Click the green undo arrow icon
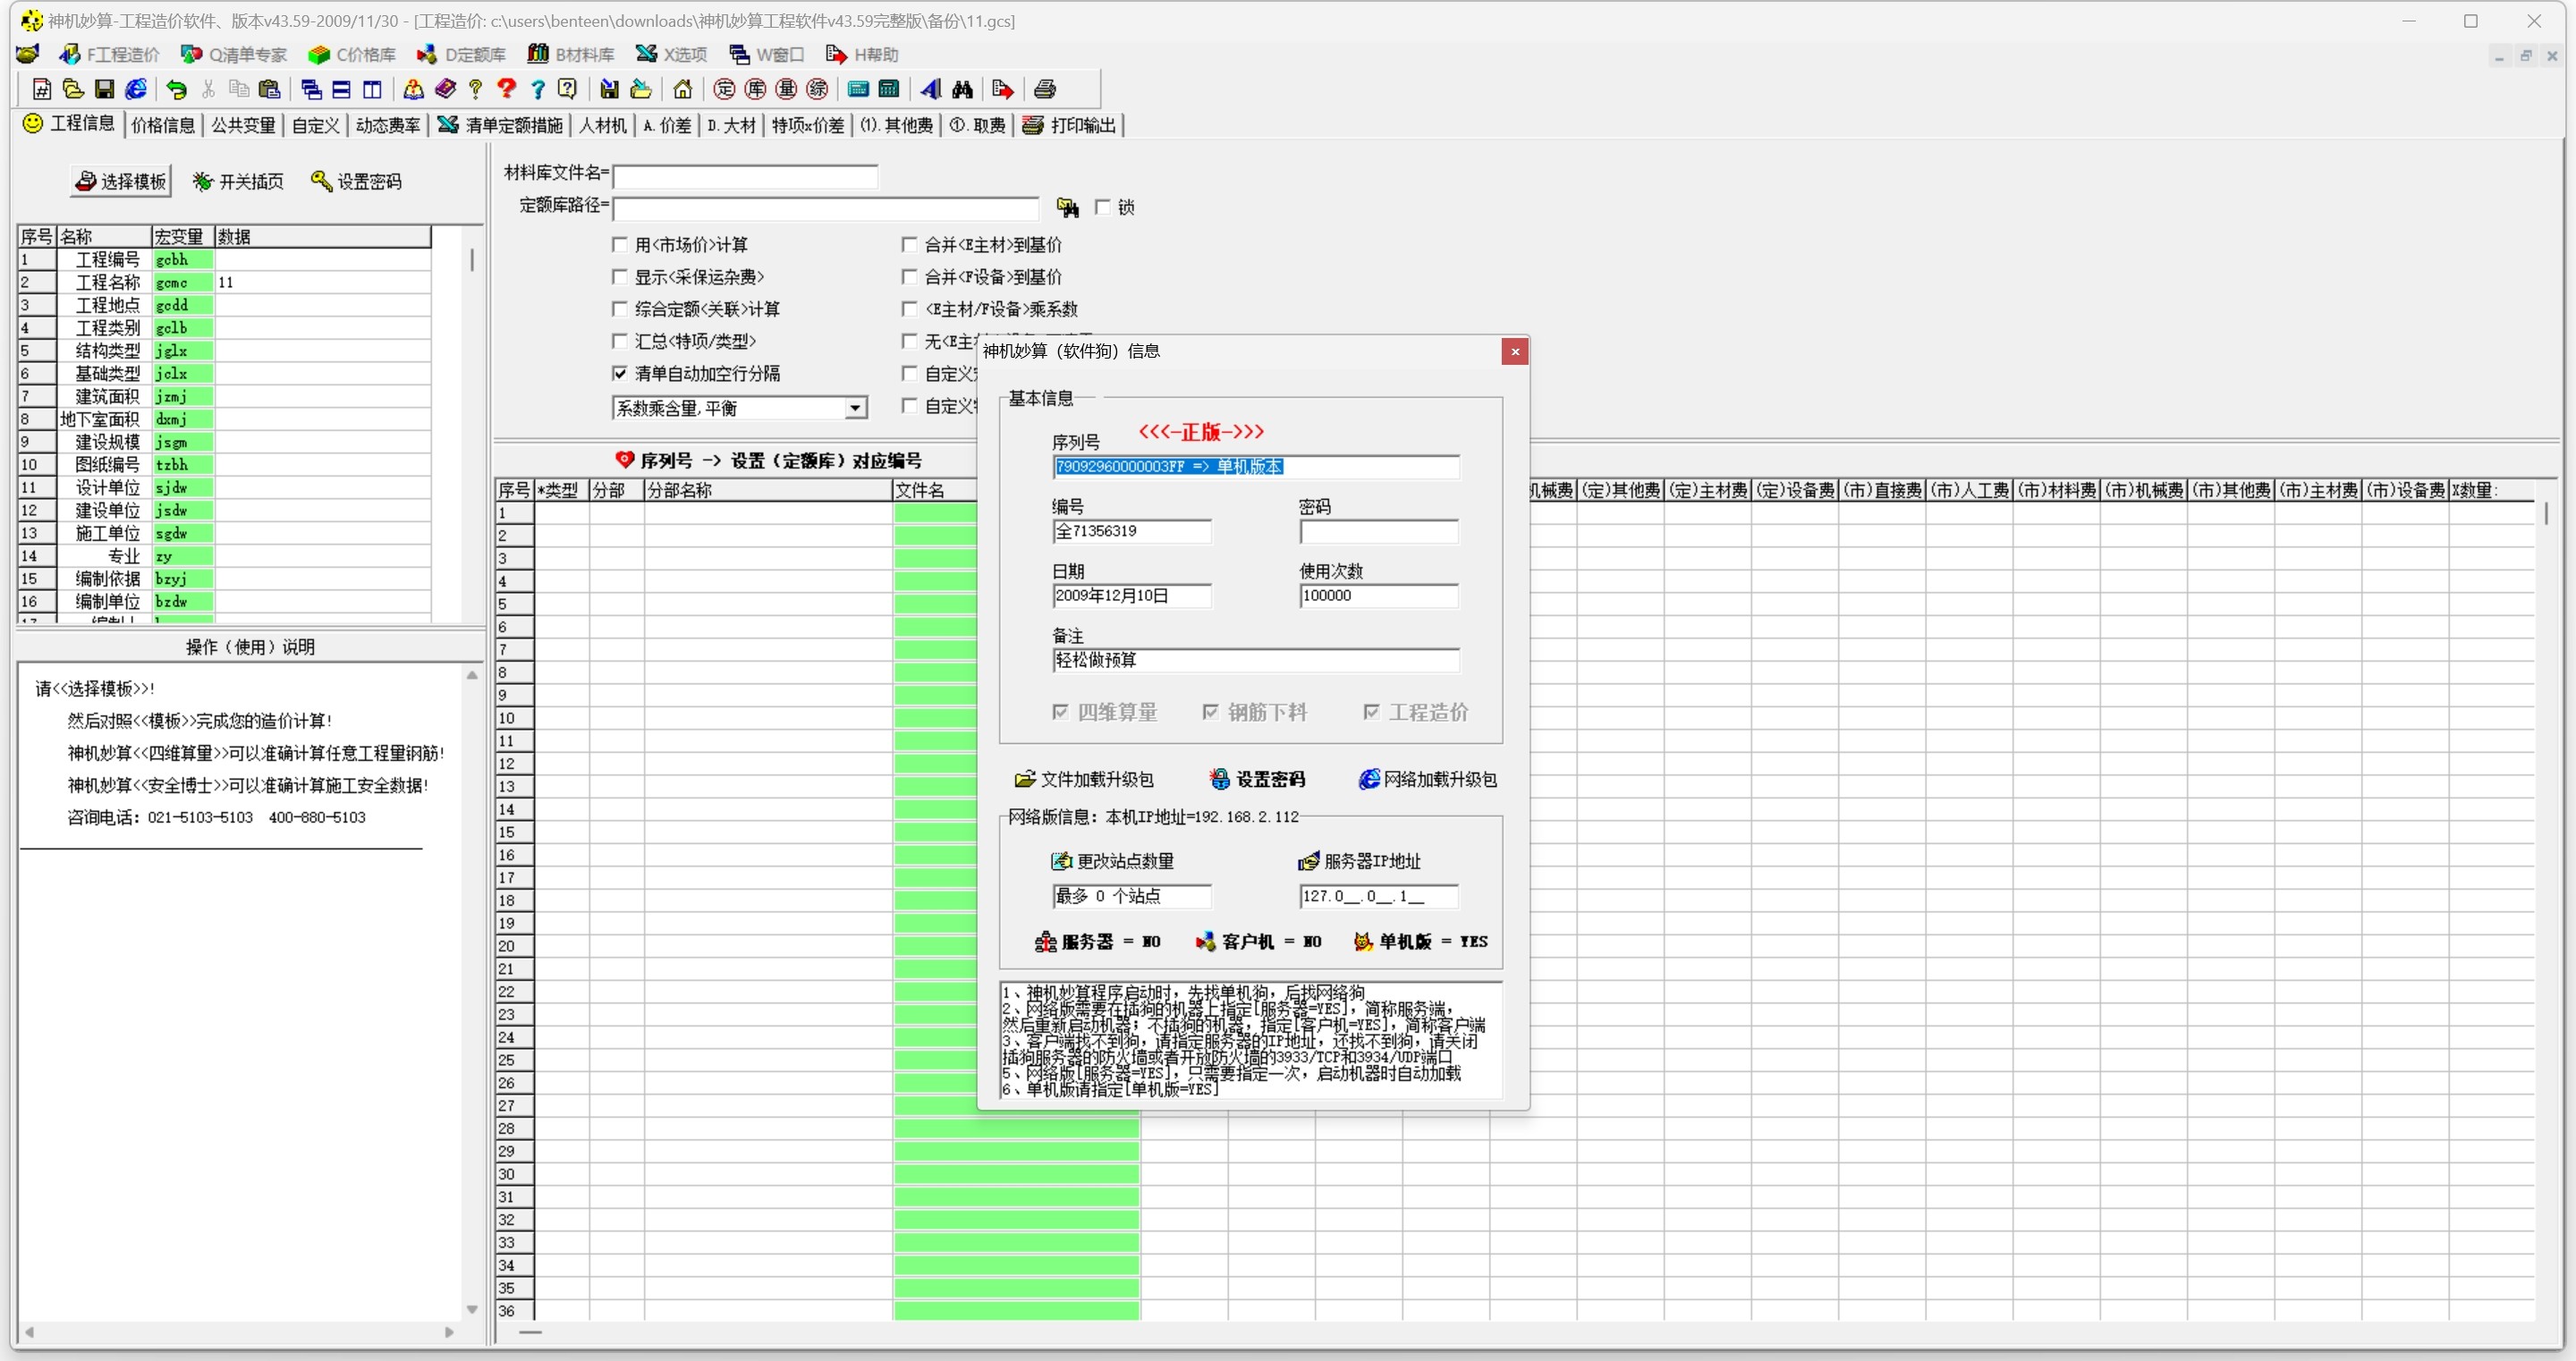 177,89
